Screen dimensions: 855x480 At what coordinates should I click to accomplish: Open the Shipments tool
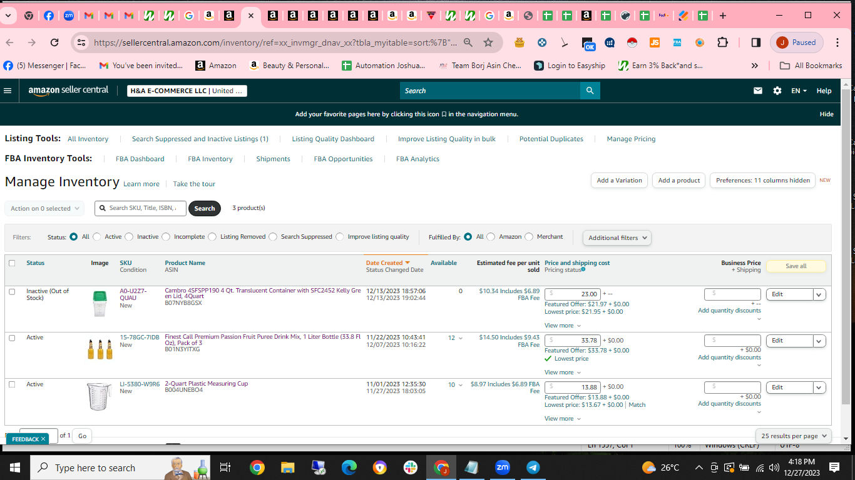click(273, 159)
